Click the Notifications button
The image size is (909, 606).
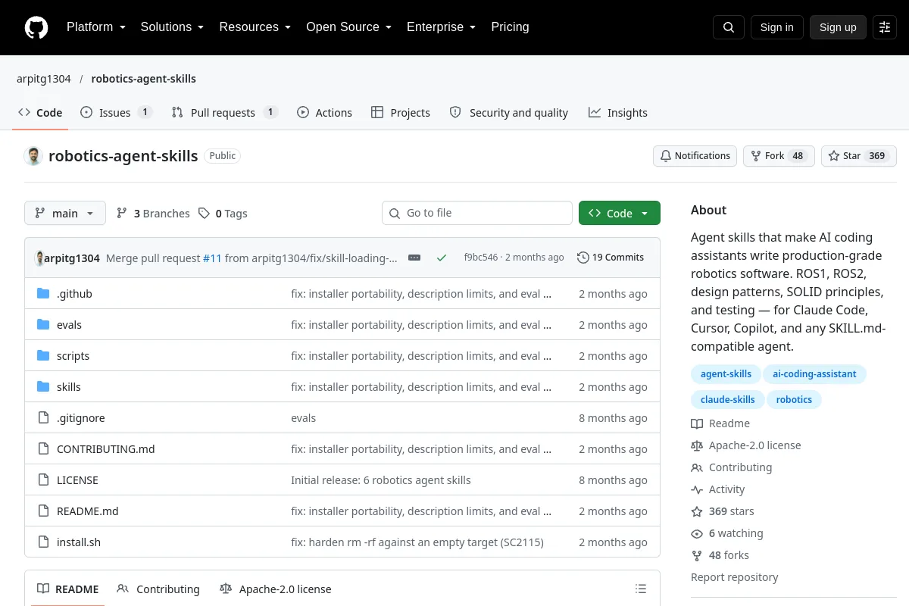(x=695, y=156)
